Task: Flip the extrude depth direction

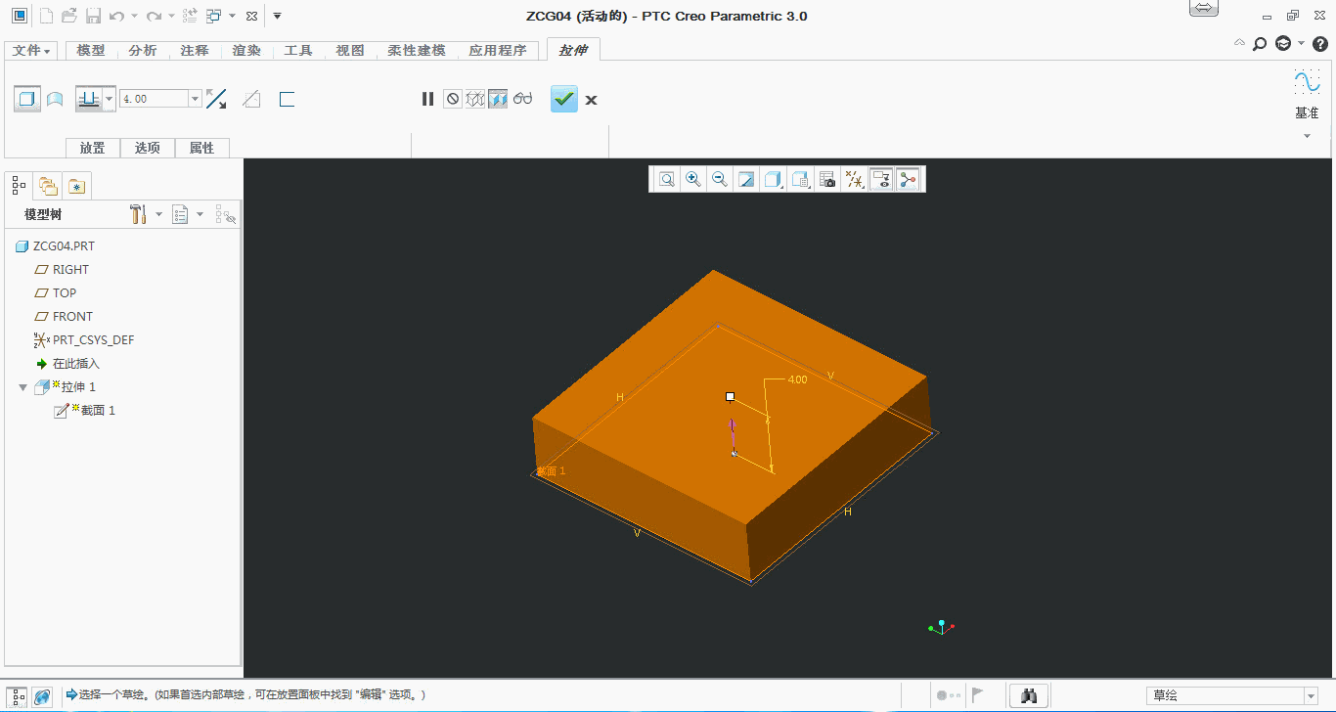Action: click(x=216, y=99)
